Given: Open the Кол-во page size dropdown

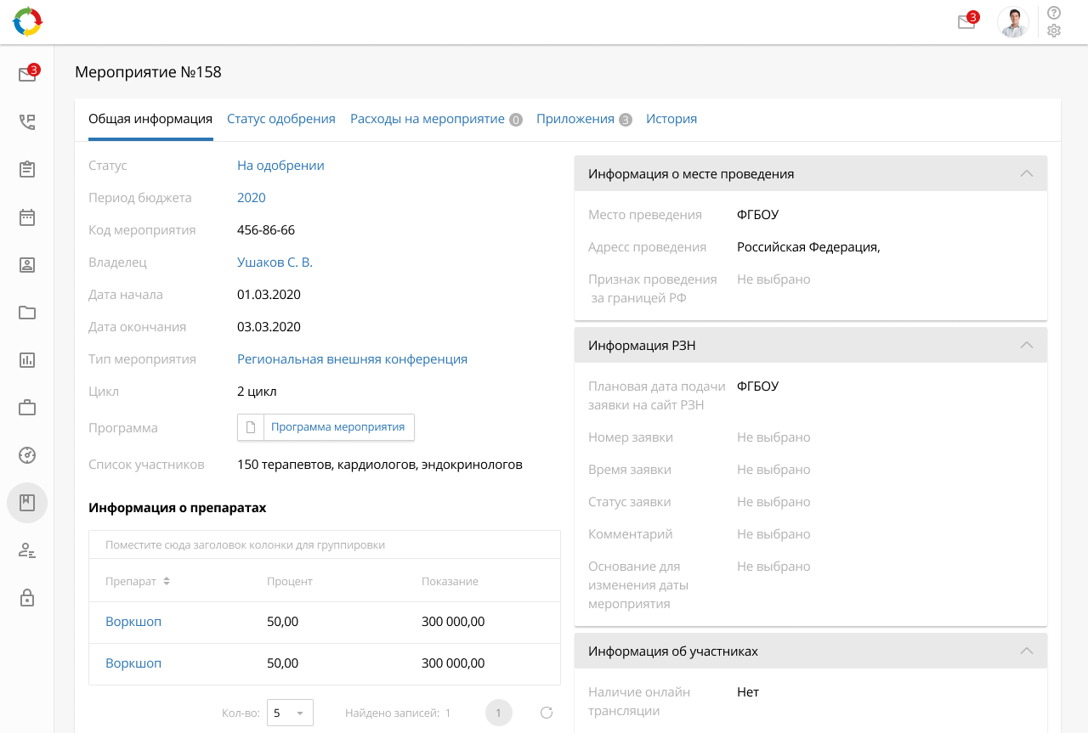Looking at the screenshot, I should click(290, 713).
